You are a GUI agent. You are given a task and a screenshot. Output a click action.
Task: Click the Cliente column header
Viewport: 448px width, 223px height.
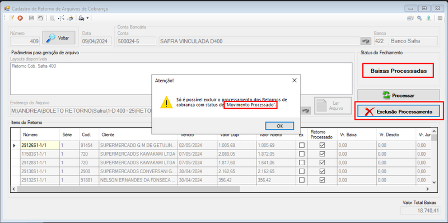138,134
